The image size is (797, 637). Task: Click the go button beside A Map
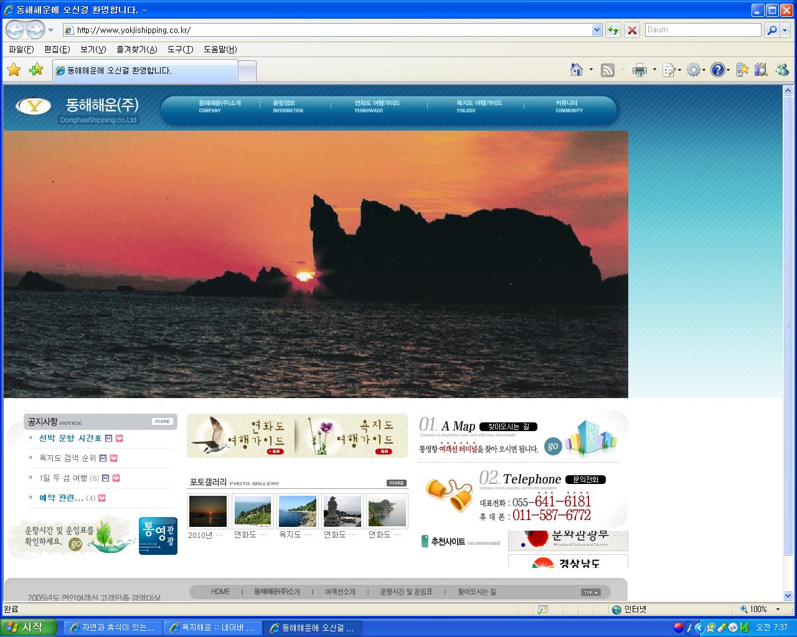tap(552, 446)
